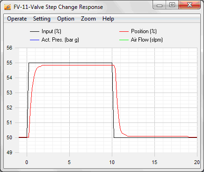Open the Setting menu
The width and height of the screenshot is (204, 172).
(x=42, y=19)
